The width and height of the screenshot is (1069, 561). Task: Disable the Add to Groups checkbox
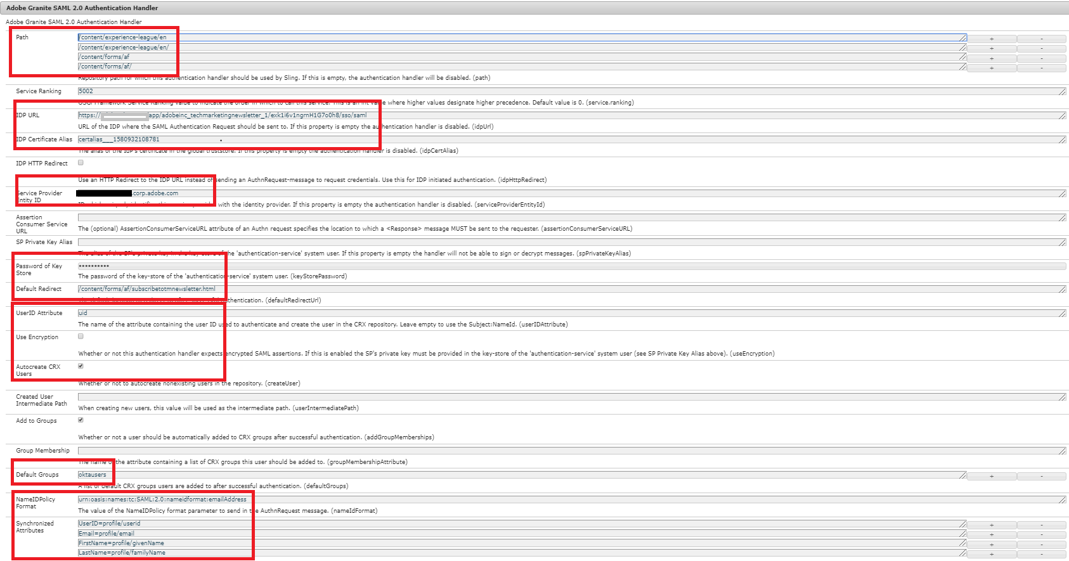[81, 420]
